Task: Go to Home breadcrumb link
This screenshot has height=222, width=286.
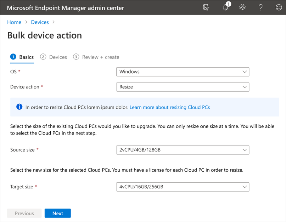Action: 14,22
